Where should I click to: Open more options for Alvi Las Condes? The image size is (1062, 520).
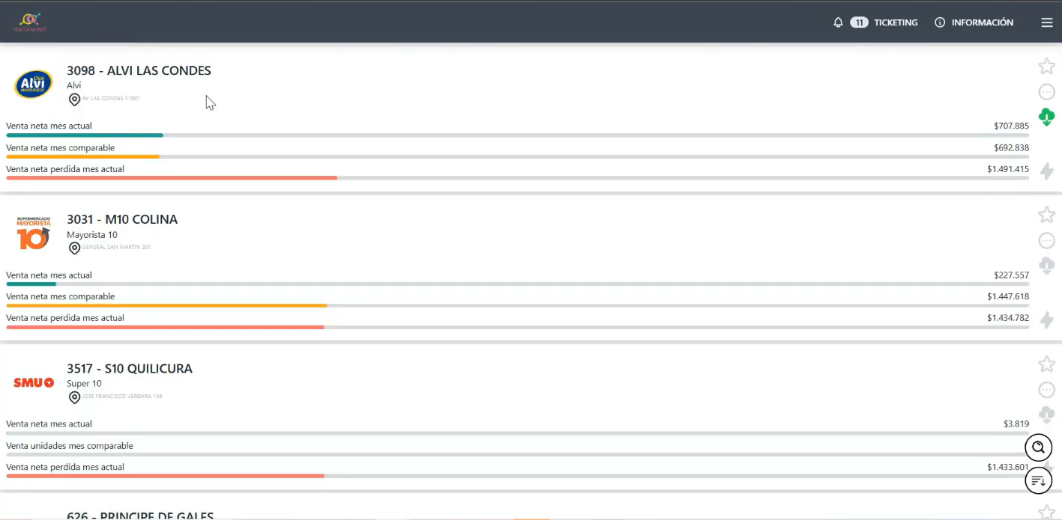(x=1046, y=92)
